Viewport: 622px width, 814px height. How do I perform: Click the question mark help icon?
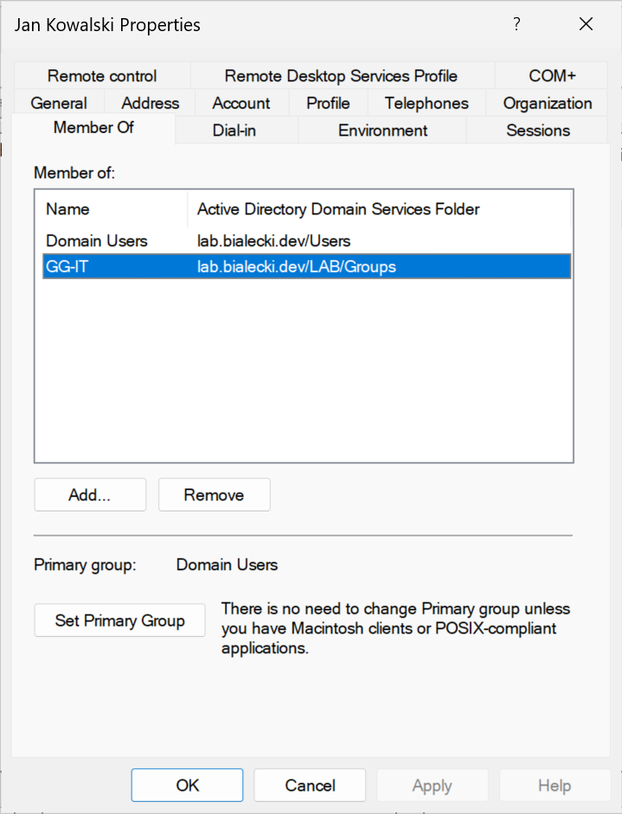(516, 24)
